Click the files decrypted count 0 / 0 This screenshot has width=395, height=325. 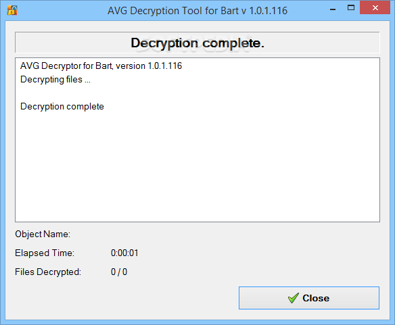tap(119, 272)
